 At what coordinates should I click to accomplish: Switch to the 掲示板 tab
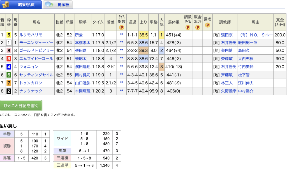click(58, 4)
